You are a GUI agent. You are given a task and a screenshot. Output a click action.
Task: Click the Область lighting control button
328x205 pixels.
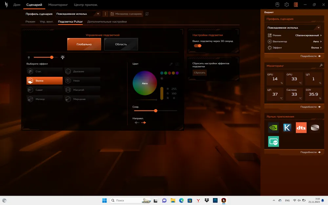tap(121, 44)
